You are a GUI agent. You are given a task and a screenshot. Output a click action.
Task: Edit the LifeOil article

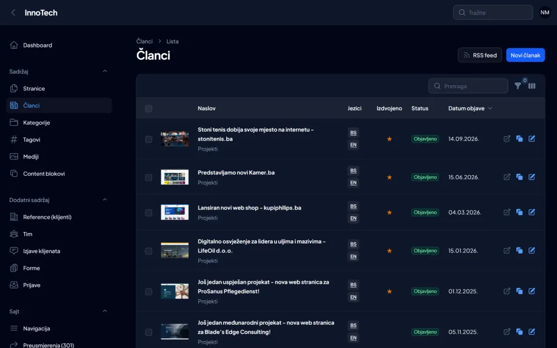[532, 251]
